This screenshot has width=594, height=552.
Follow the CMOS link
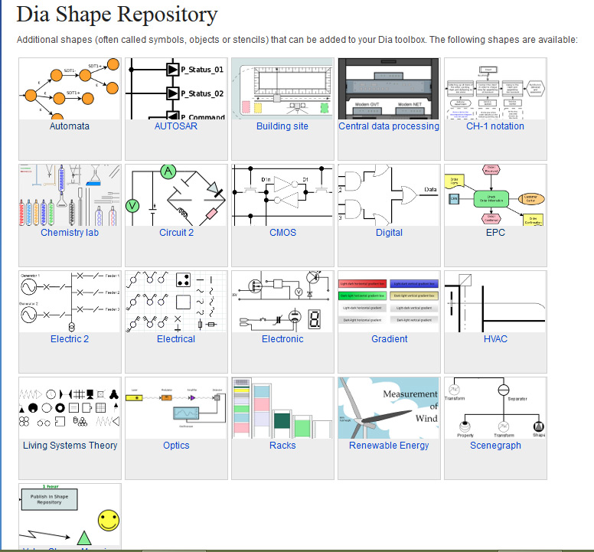point(282,233)
